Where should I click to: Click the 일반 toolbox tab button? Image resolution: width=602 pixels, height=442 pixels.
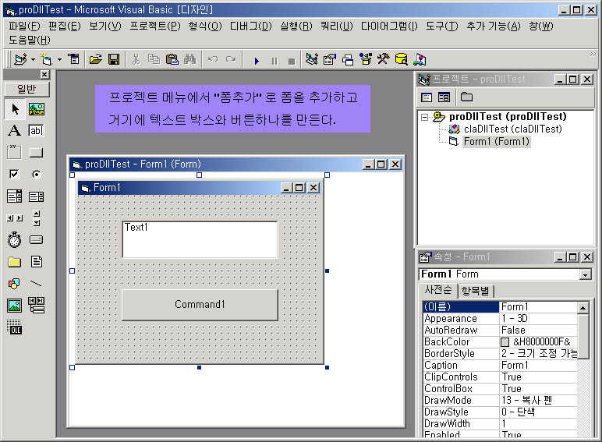point(27,89)
